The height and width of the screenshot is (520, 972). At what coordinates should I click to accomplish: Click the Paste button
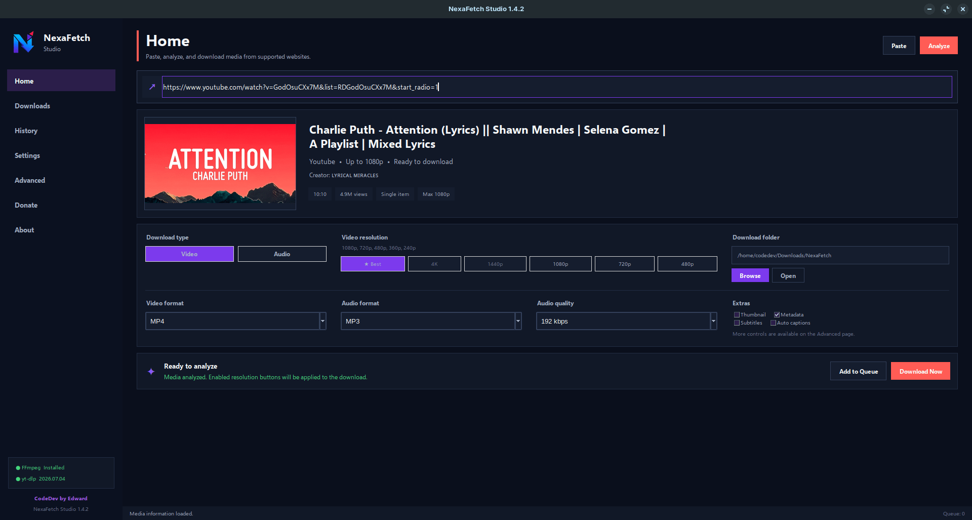[x=899, y=46]
